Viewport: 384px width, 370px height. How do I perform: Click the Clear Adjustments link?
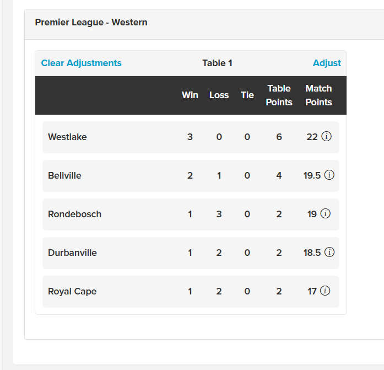tap(82, 63)
